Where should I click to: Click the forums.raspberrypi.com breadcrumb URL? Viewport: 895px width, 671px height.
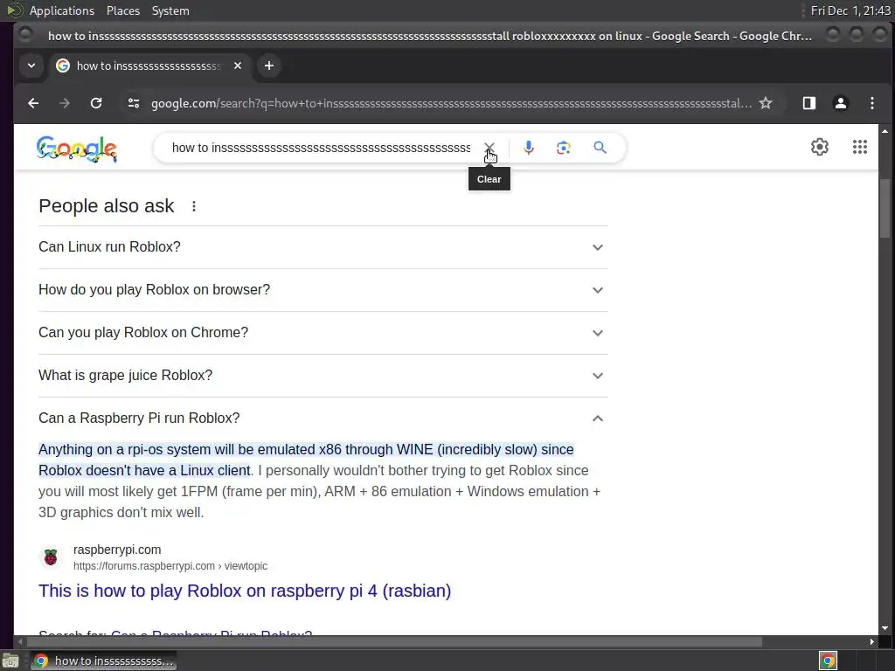point(170,566)
